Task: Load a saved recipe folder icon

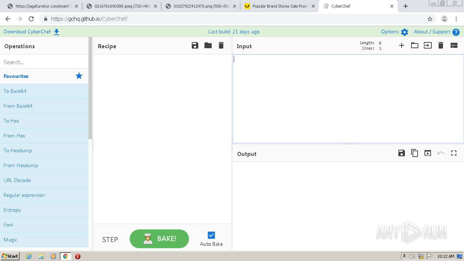Action: (208, 45)
